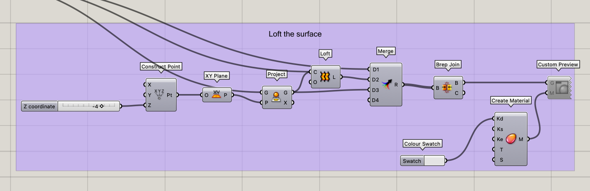Click the D4 input of Merge
The image size is (590, 191).
pos(376,100)
